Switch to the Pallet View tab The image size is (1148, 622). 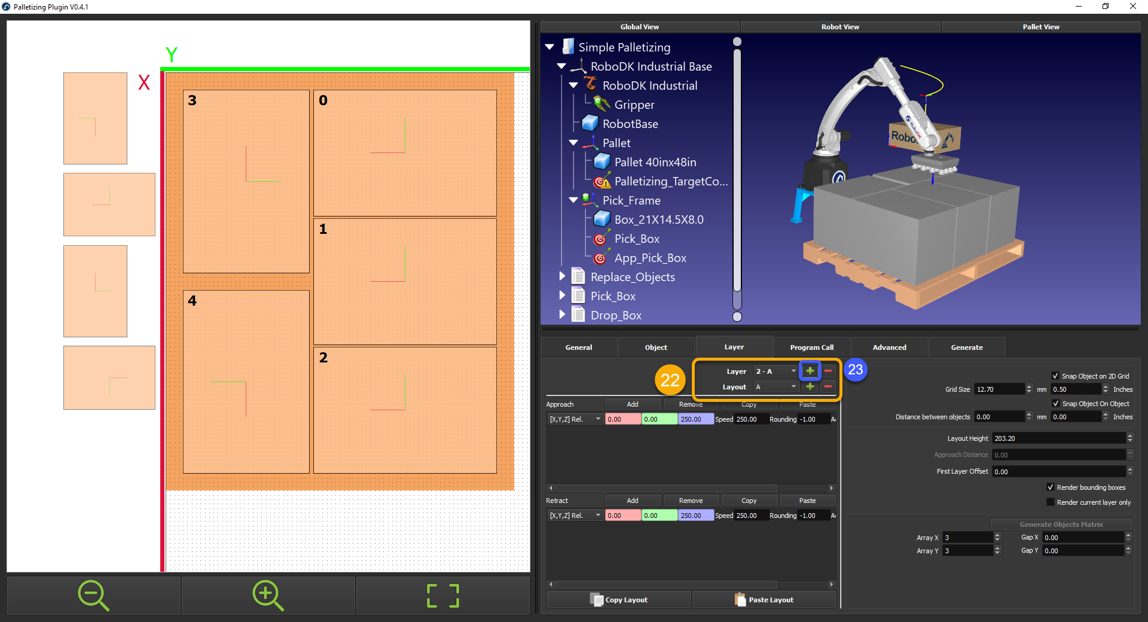point(1040,26)
